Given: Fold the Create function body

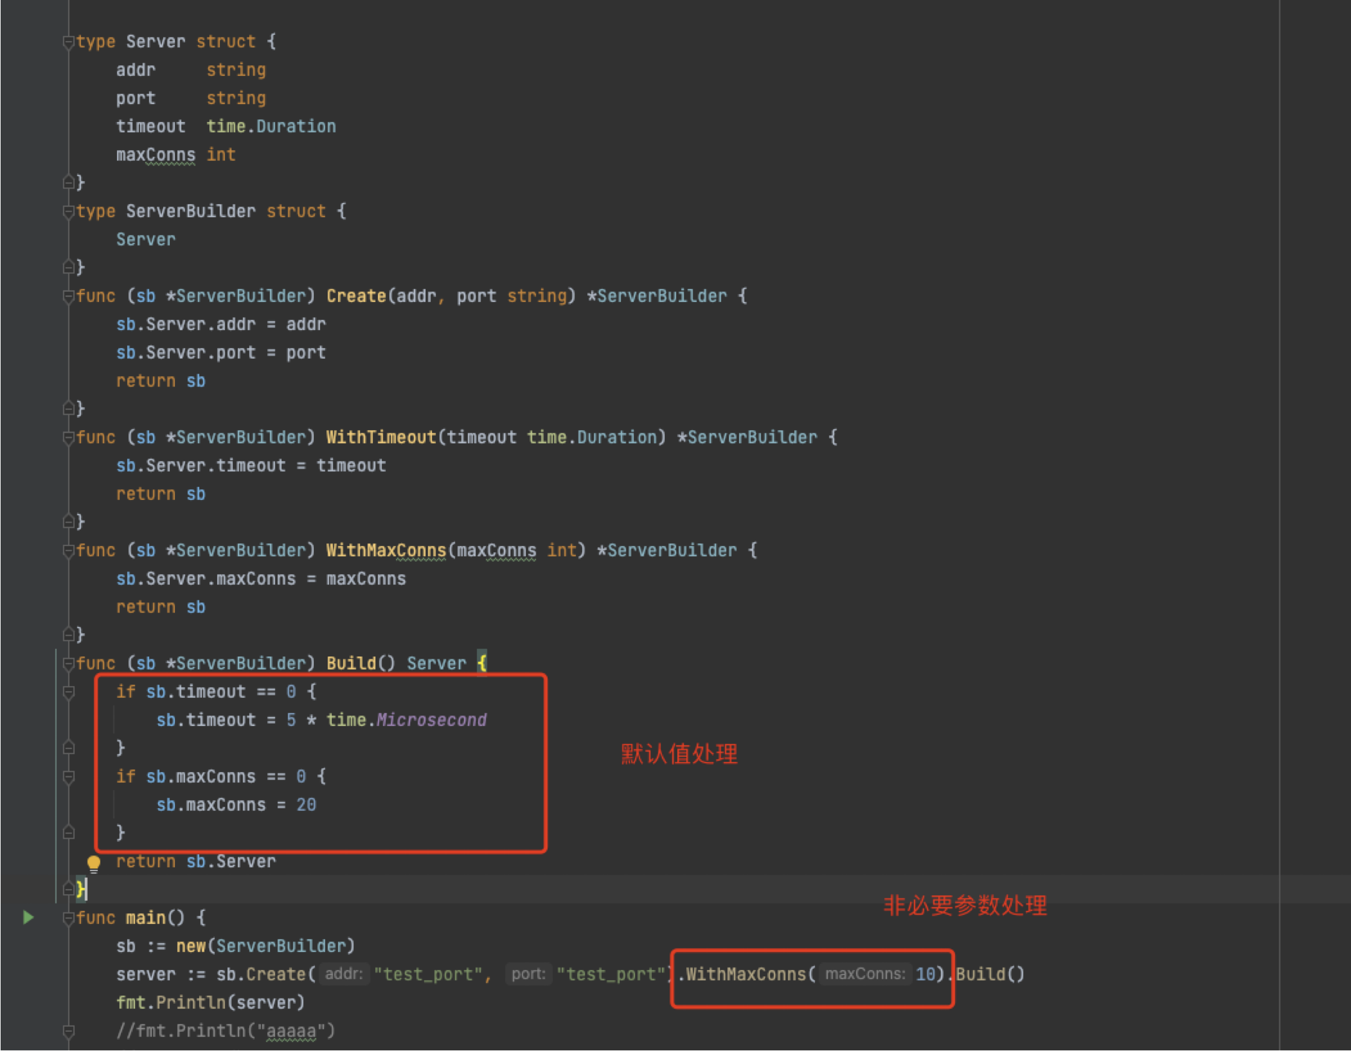Looking at the screenshot, I should (68, 296).
